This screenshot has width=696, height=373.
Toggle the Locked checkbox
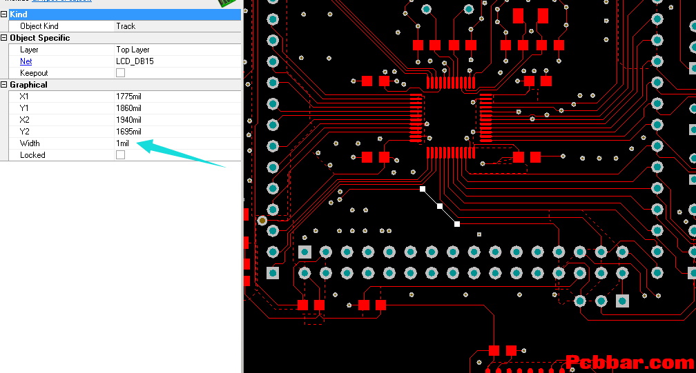click(x=120, y=155)
